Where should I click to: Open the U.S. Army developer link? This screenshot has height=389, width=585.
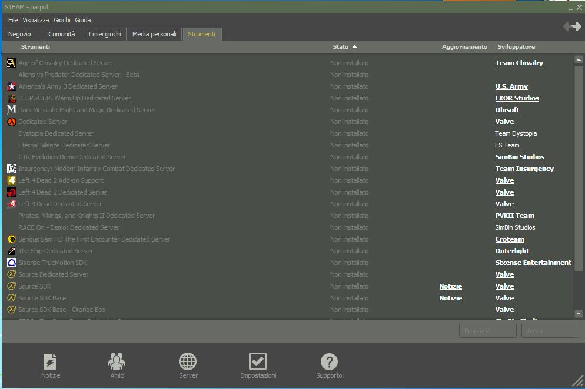click(x=511, y=86)
